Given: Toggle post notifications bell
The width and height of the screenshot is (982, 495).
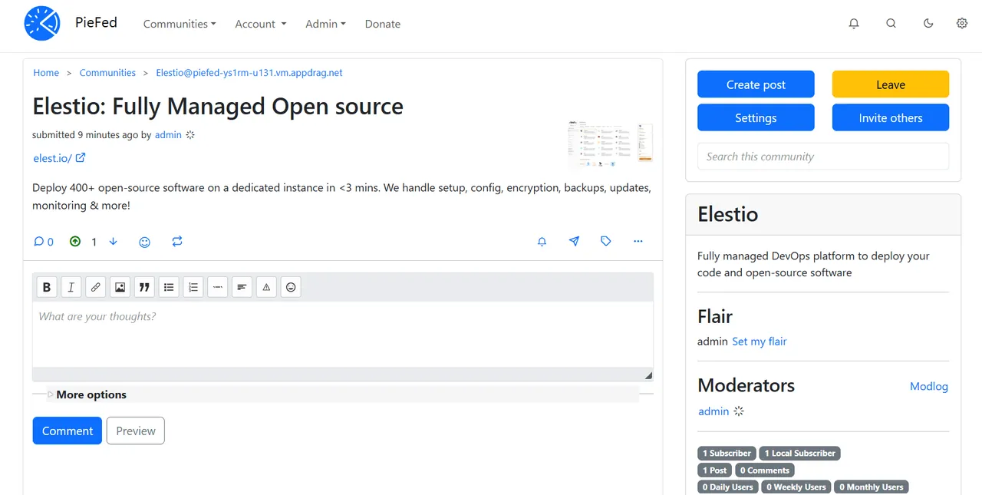Looking at the screenshot, I should click(542, 242).
